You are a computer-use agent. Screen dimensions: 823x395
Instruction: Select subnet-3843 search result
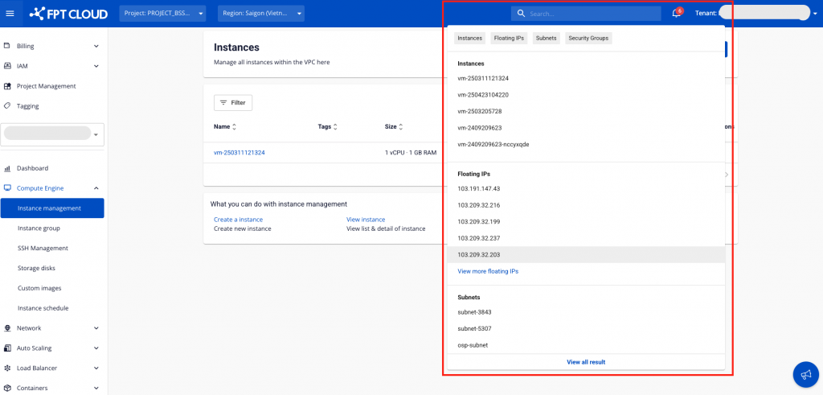click(586, 312)
